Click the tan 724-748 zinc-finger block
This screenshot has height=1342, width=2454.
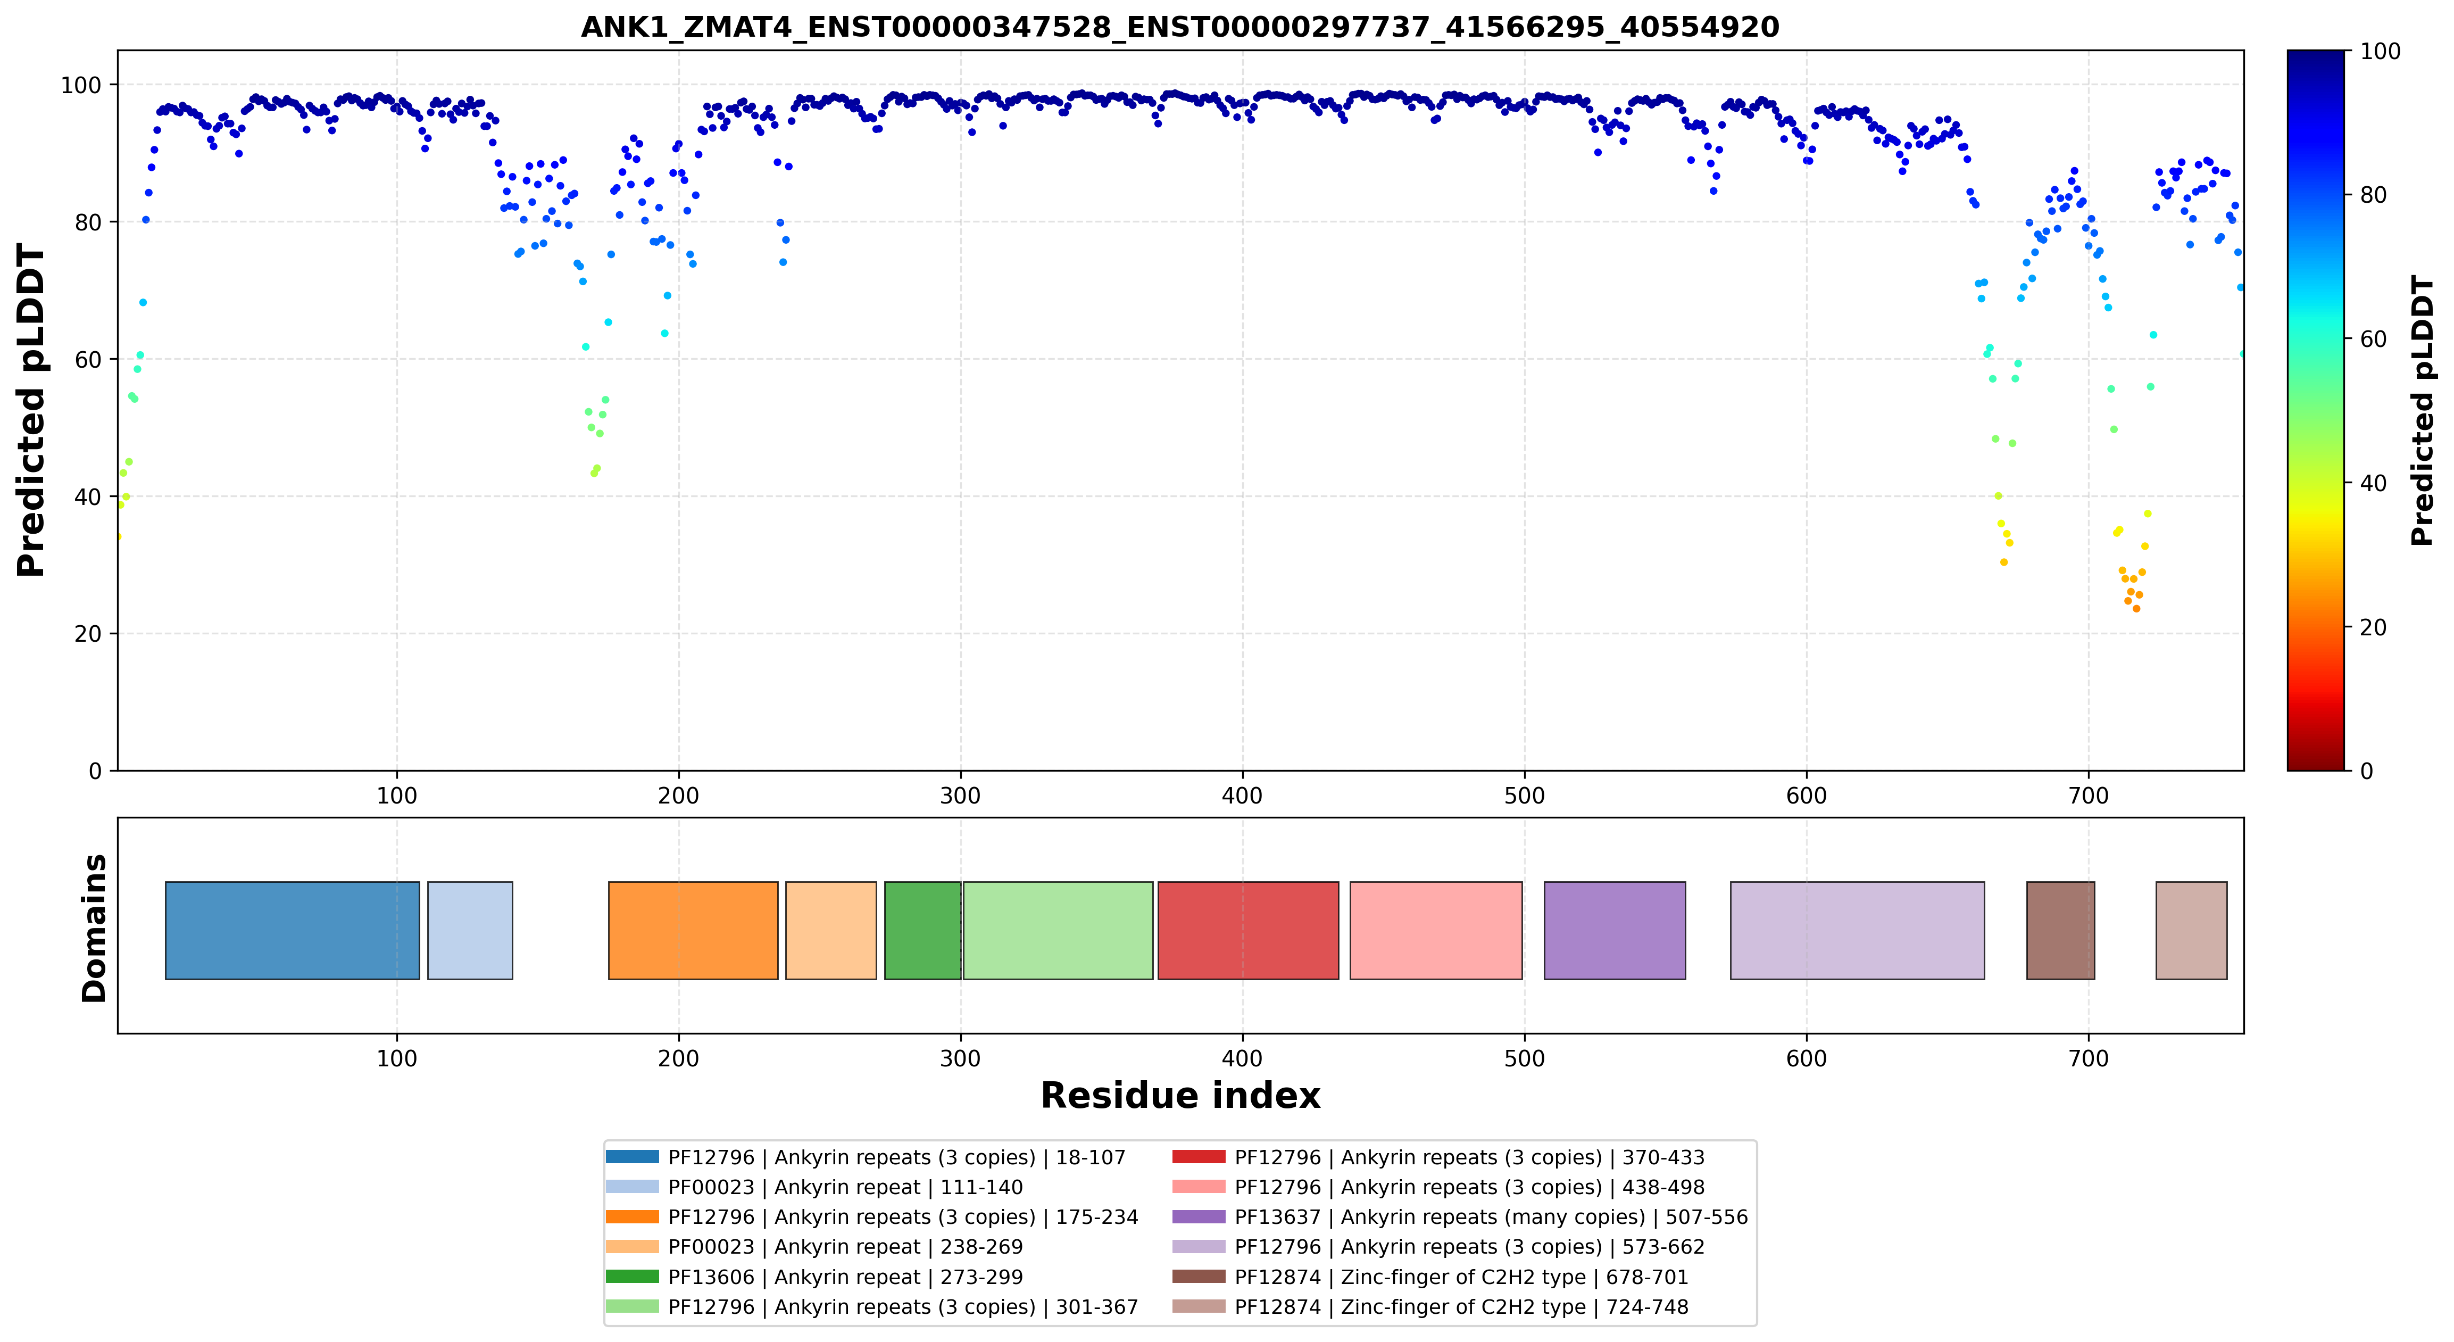[2192, 930]
